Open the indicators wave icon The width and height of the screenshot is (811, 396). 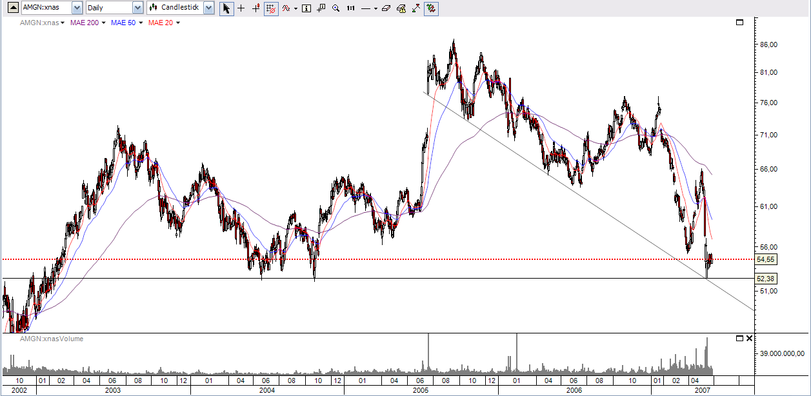(285, 8)
